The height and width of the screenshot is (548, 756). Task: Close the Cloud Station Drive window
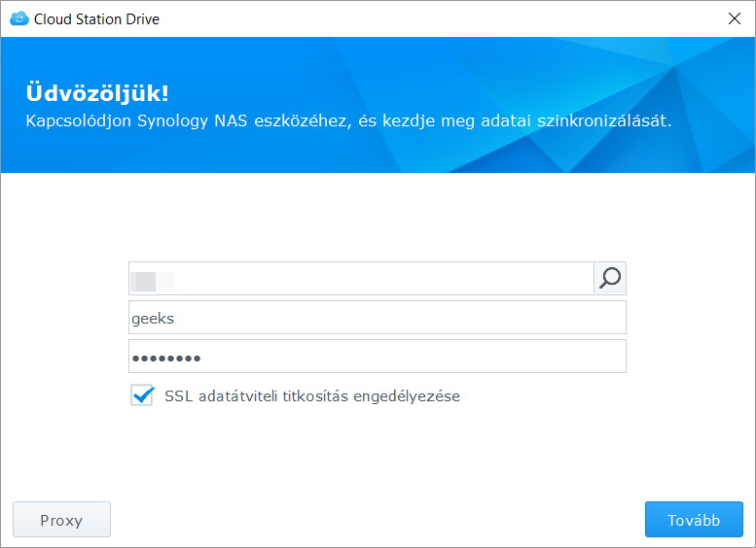pos(734,18)
